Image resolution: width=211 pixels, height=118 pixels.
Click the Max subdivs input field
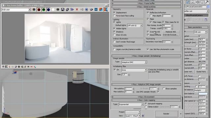(128, 92)
